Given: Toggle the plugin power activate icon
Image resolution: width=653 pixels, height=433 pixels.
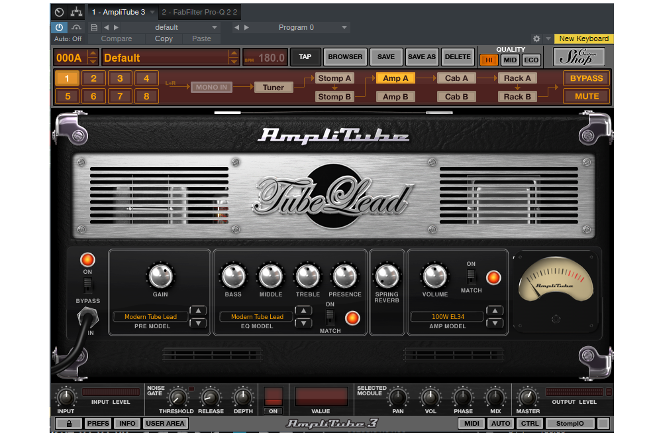Looking at the screenshot, I should 59,28.
